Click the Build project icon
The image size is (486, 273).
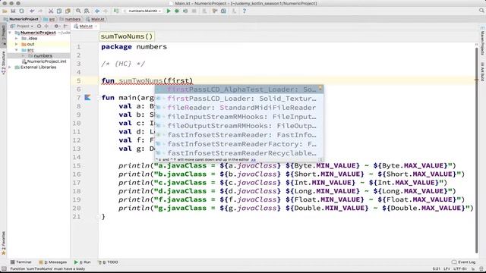coord(116,11)
